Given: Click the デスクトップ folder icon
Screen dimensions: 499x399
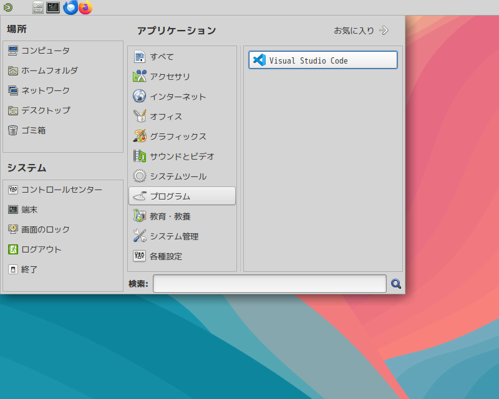Looking at the screenshot, I should [x=12, y=110].
